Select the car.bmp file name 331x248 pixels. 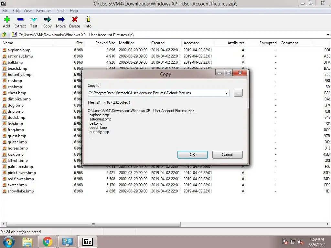point(15,81)
